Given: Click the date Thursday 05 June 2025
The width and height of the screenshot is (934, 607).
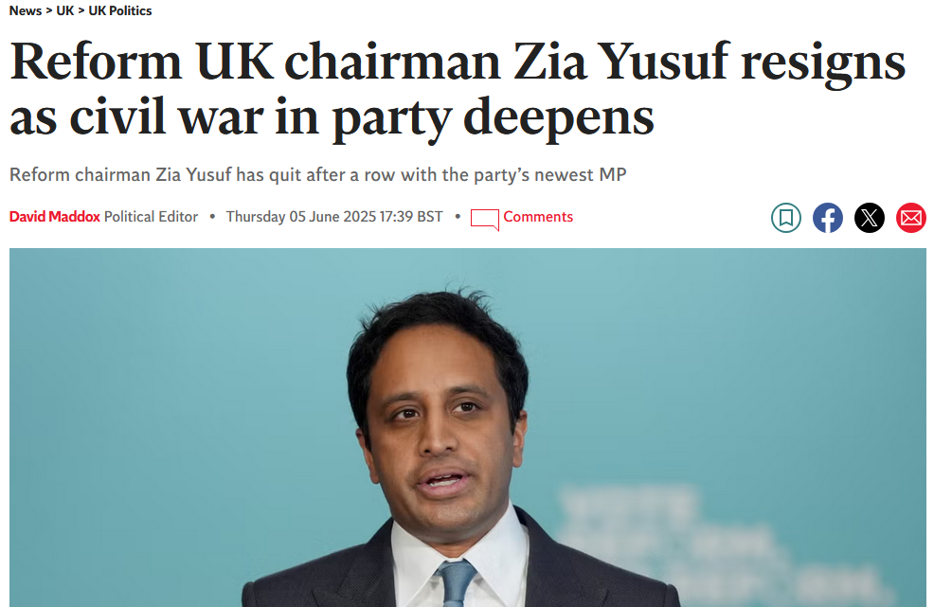Looking at the screenshot, I should 300,217.
